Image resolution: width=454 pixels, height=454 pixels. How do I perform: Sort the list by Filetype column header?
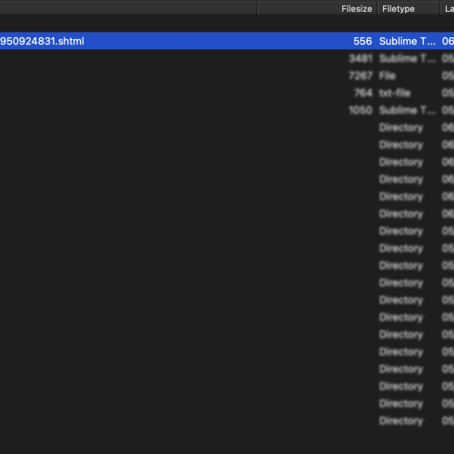click(x=409, y=9)
